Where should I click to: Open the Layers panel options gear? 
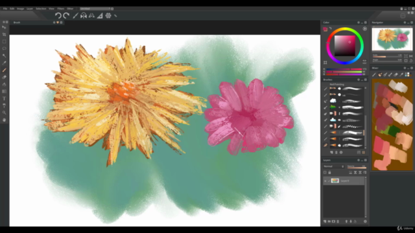pyautogui.click(x=359, y=160)
